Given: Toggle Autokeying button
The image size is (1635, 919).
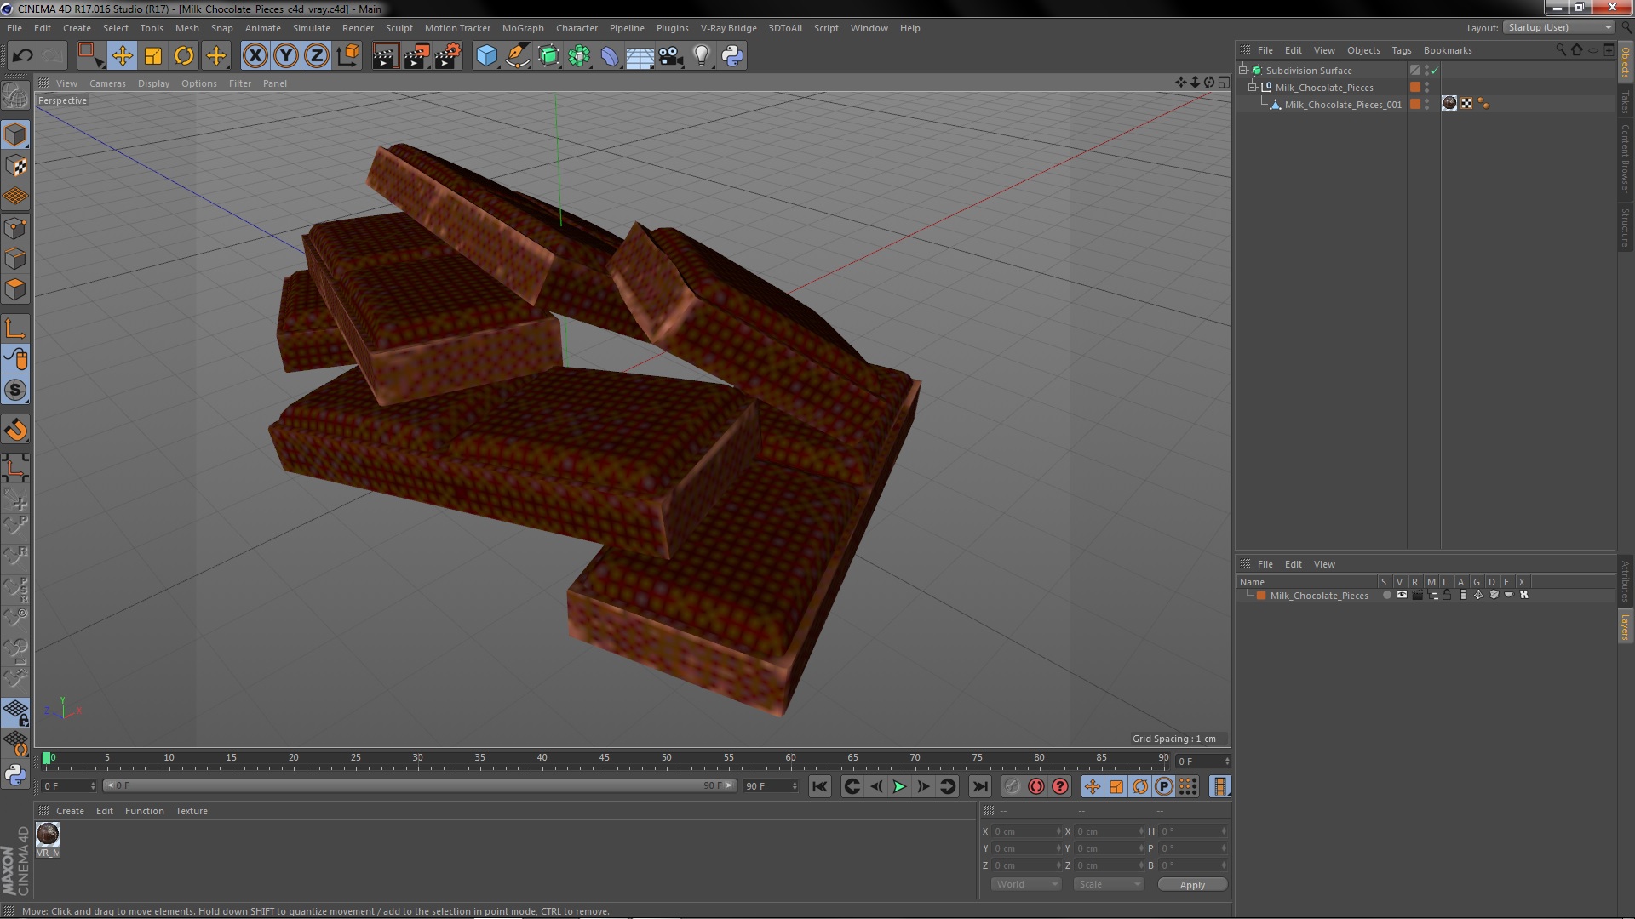Looking at the screenshot, I should point(1036,787).
